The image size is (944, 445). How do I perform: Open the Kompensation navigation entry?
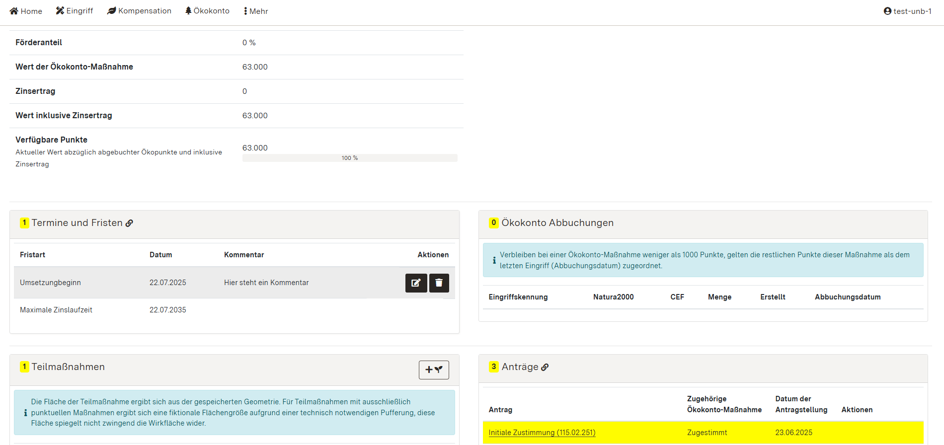pos(139,11)
